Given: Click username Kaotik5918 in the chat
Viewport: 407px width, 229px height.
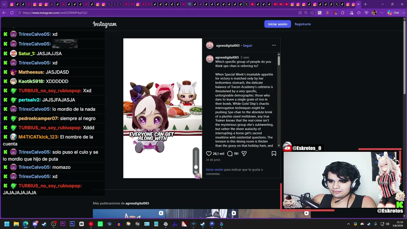Looking at the screenshot, I should pyautogui.click(x=31, y=81).
